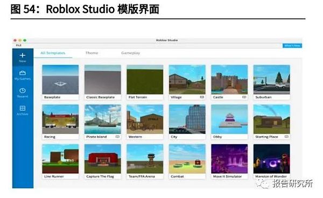323x198 pixels.
Task: Open the Archive sidebar icon
Action: (x=23, y=108)
